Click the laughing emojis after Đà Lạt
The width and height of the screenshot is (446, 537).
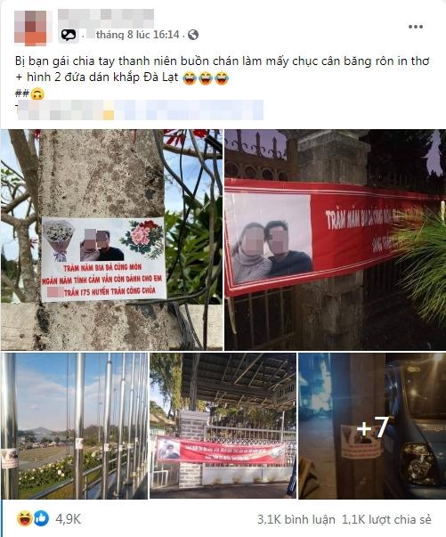point(206,78)
